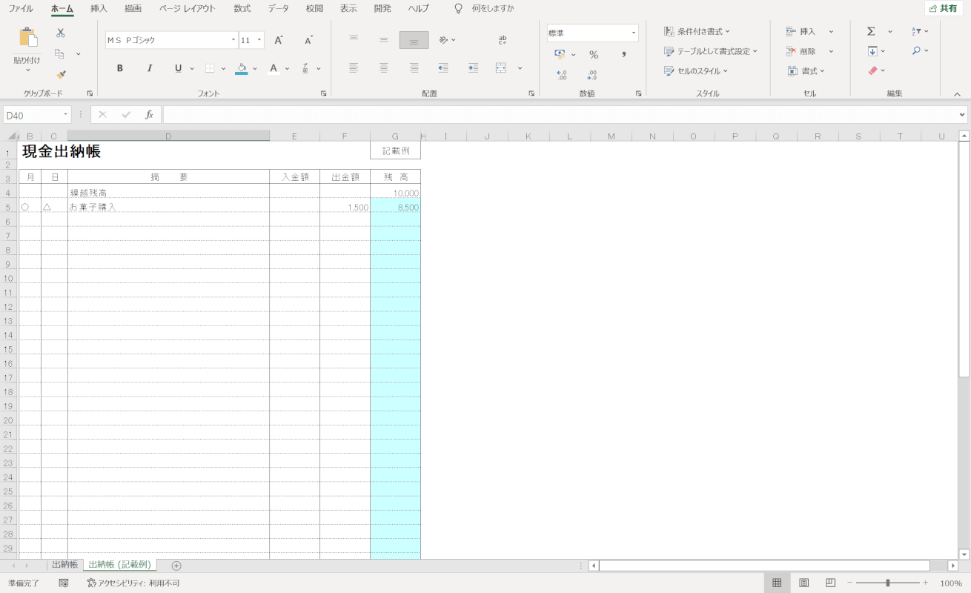Switch to the 出納帳 sheet tab
This screenshot has height=593, width=971.
point(64,565)
